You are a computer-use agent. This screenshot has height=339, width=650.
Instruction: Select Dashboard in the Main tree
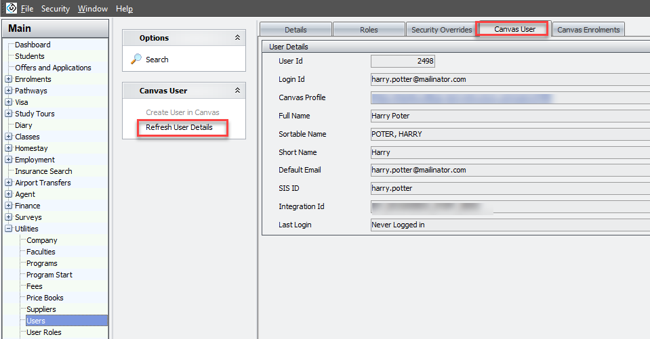33,45
